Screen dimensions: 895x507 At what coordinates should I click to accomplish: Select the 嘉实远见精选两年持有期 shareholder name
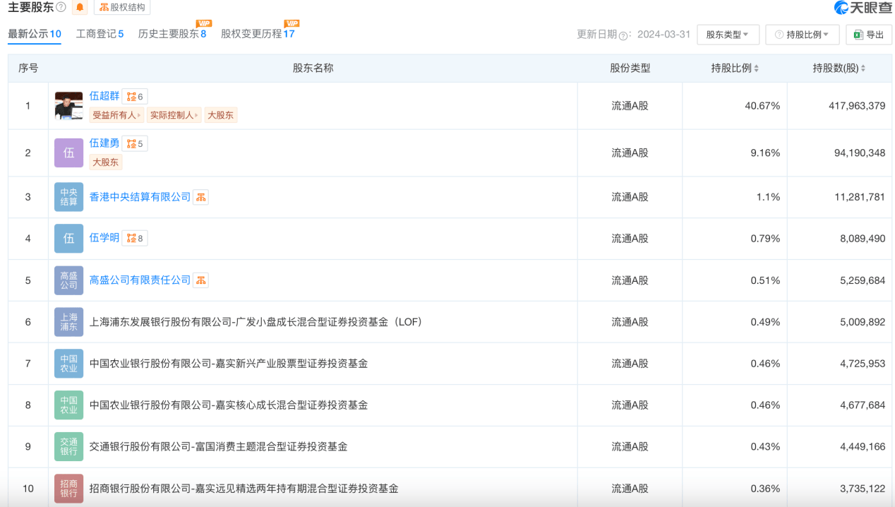pos(244,489)
